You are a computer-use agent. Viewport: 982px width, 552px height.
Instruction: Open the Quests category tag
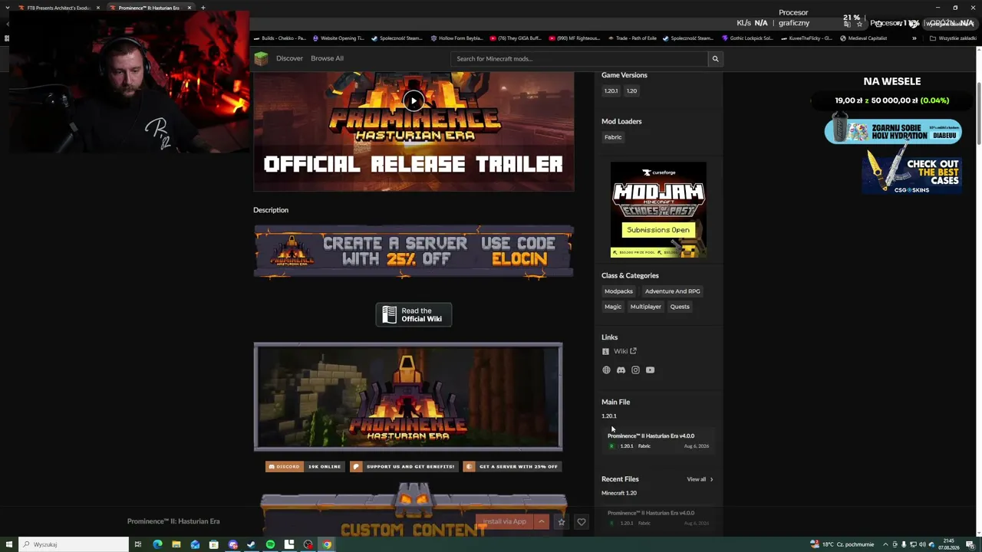tap(680, 307)
